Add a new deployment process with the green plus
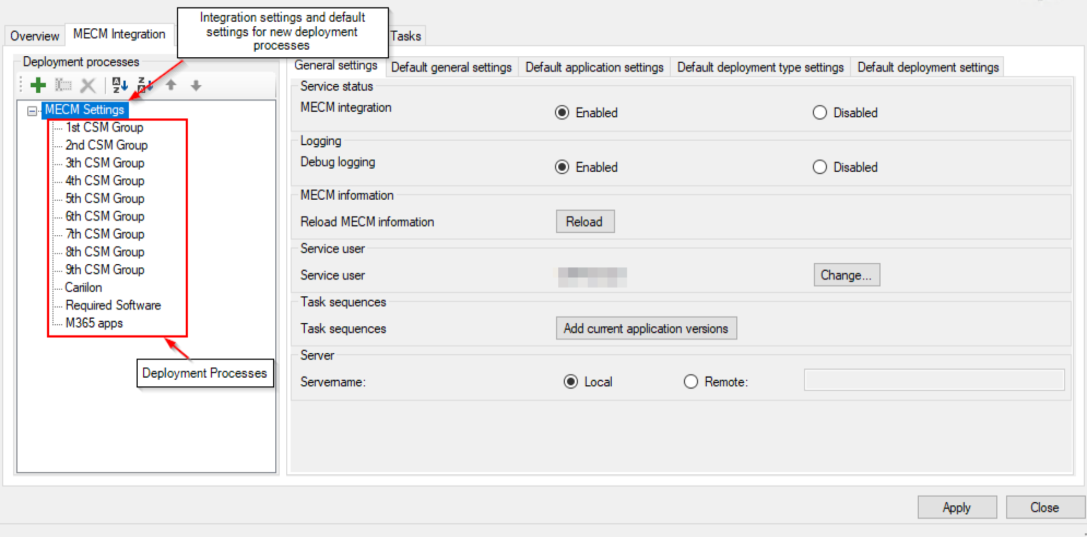The image size is (1087, 537). (x=38, y=85)
